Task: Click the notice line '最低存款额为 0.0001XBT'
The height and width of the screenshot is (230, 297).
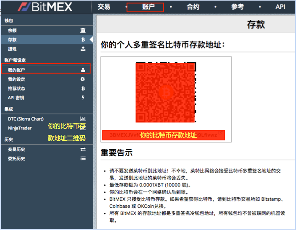Action: (151, 185)
